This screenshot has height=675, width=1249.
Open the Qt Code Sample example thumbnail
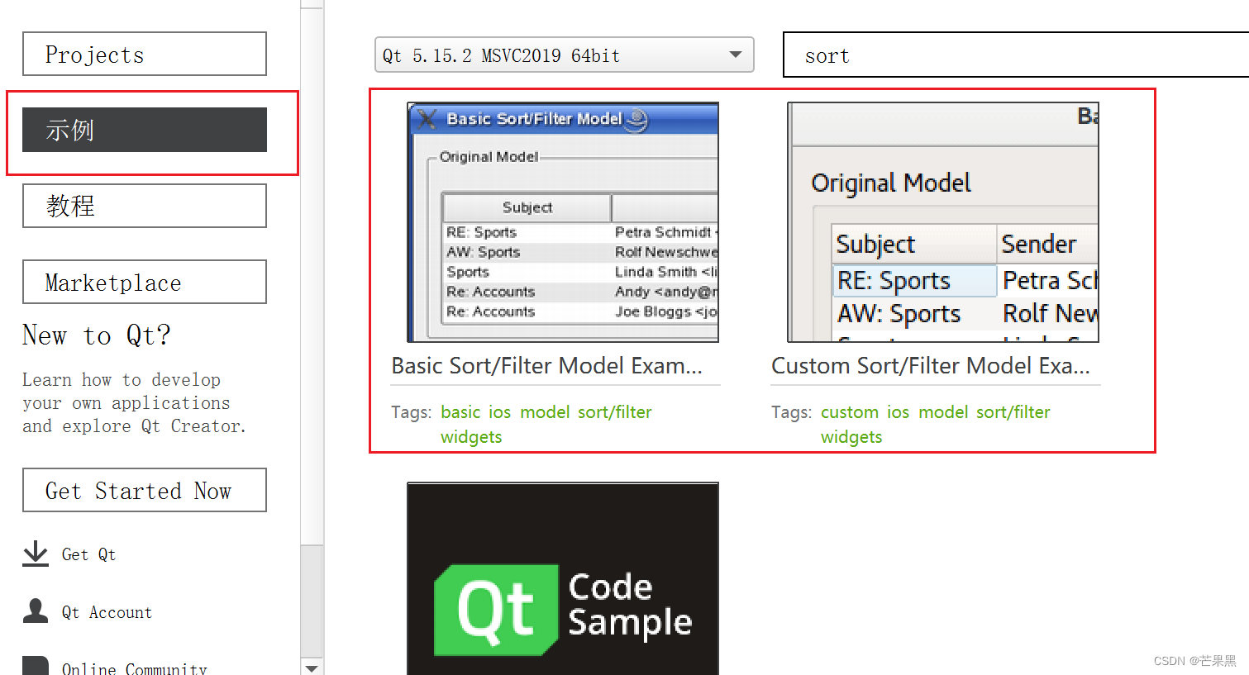[562, 578]
